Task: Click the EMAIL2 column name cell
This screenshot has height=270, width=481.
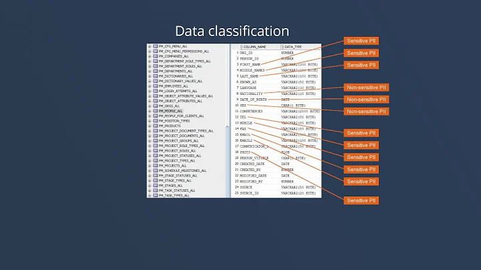Action: [x=246, y=140]
